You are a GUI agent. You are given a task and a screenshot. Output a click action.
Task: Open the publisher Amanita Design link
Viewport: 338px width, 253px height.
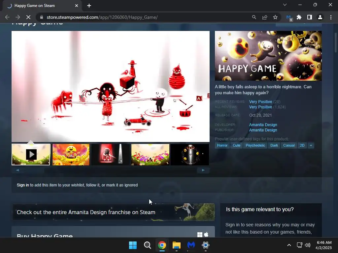coord(263,130)
